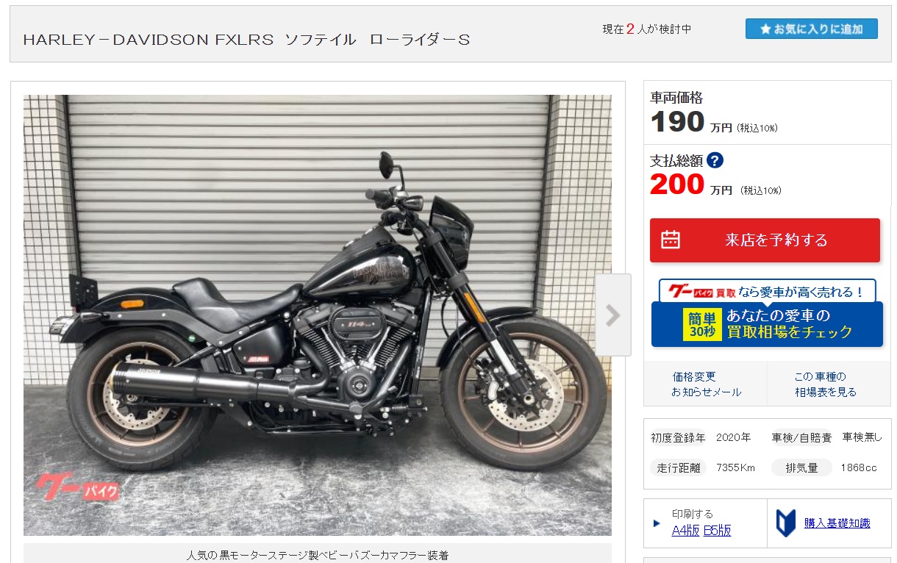Screen dimensions: 897x563
Task: Reserve a store visit via 来店を予約する
Action: click(x=765, y=240)
